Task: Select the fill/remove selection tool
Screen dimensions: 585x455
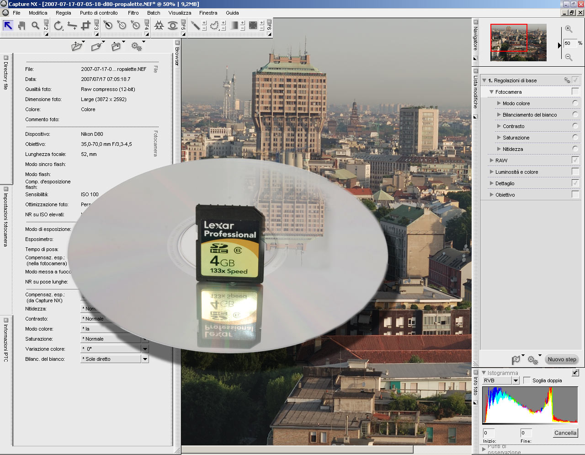Action: pyautogui.click(x=253, y=26)
